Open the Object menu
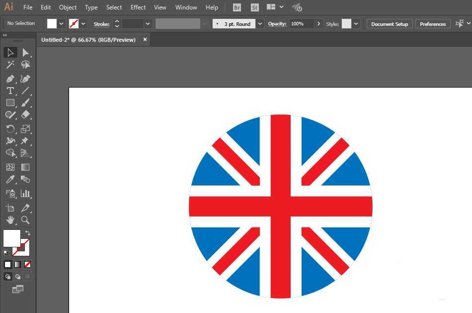 (68, 7)
